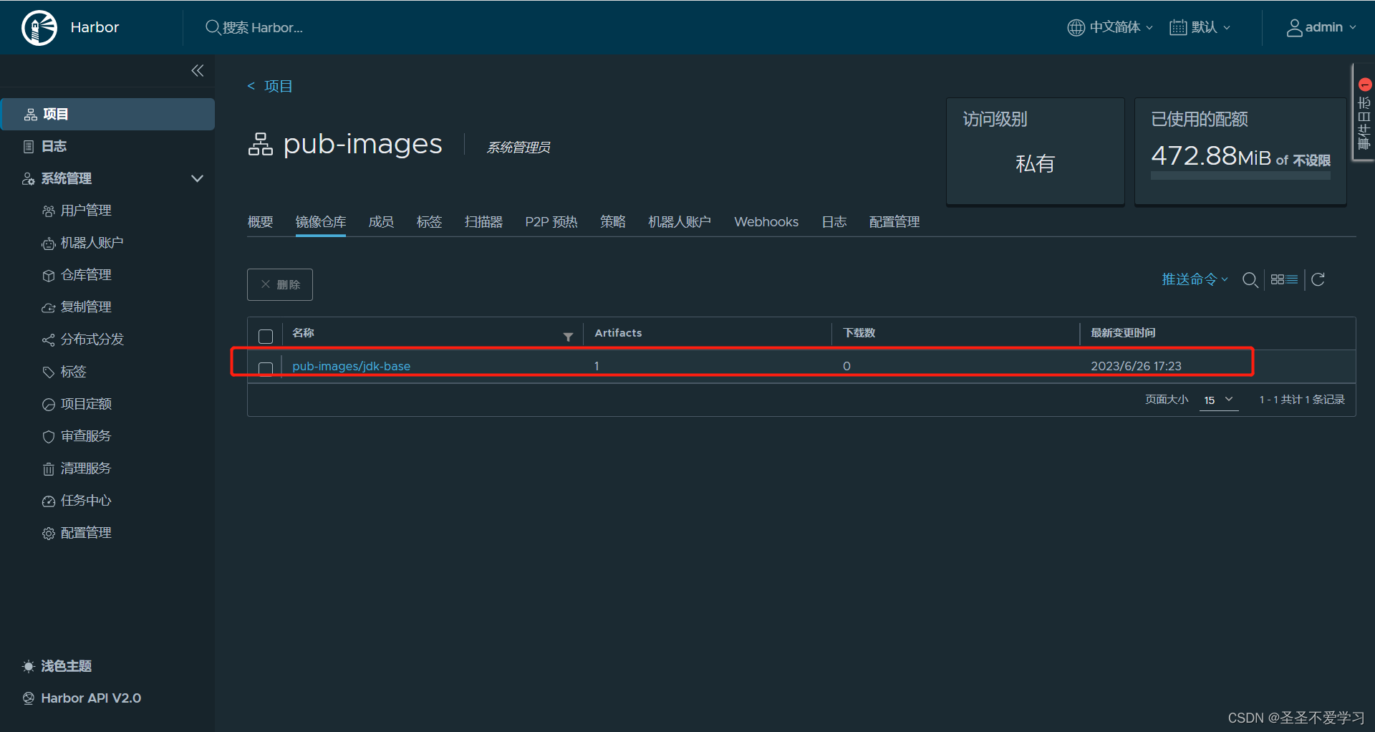Collapse the sidebar with double-chevron icon

pos(198,70)
